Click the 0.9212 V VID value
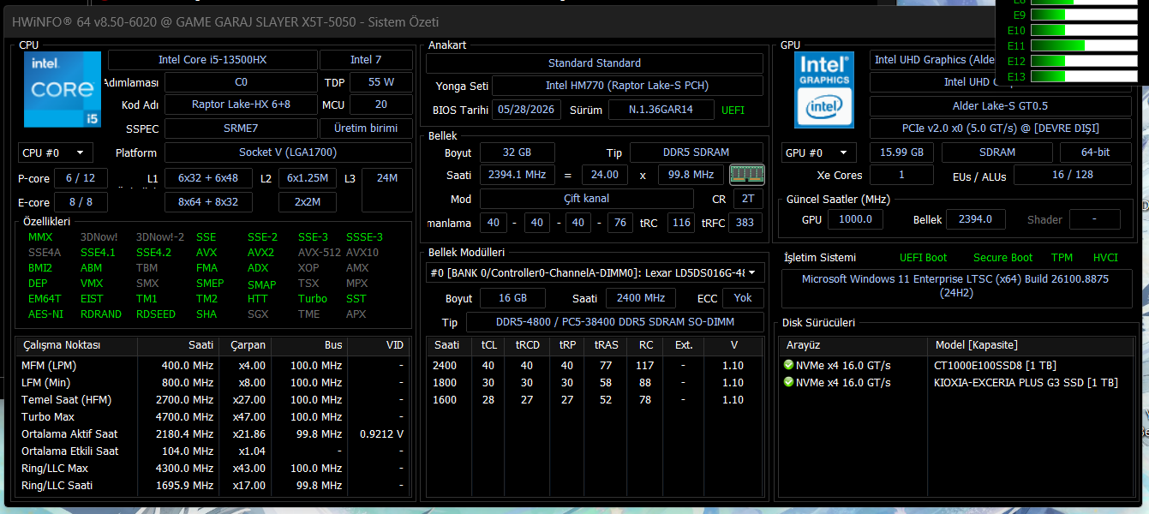Viewport: 1149px width, 514px height. 381,433
